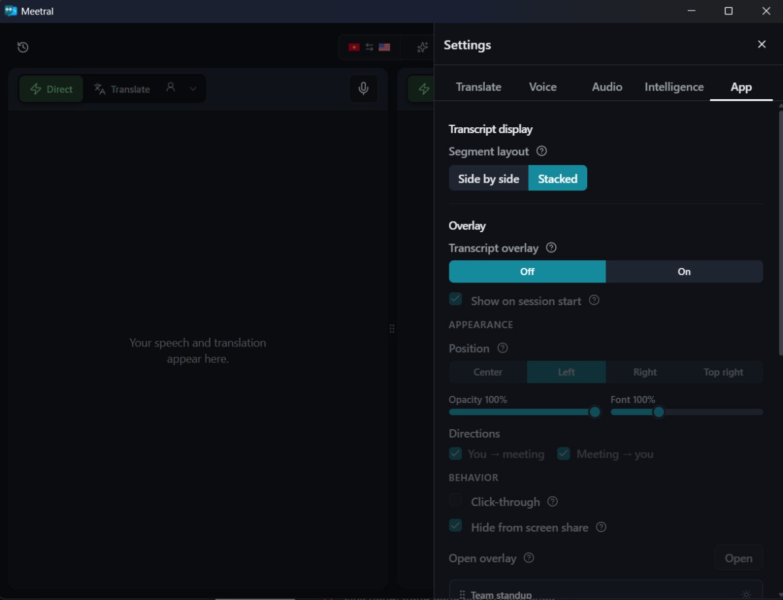This screenshot has width=783, height=600.
Task: Toggle You → meeting direction checkbox
Action: pyautogui.click(x=455, y=453)
